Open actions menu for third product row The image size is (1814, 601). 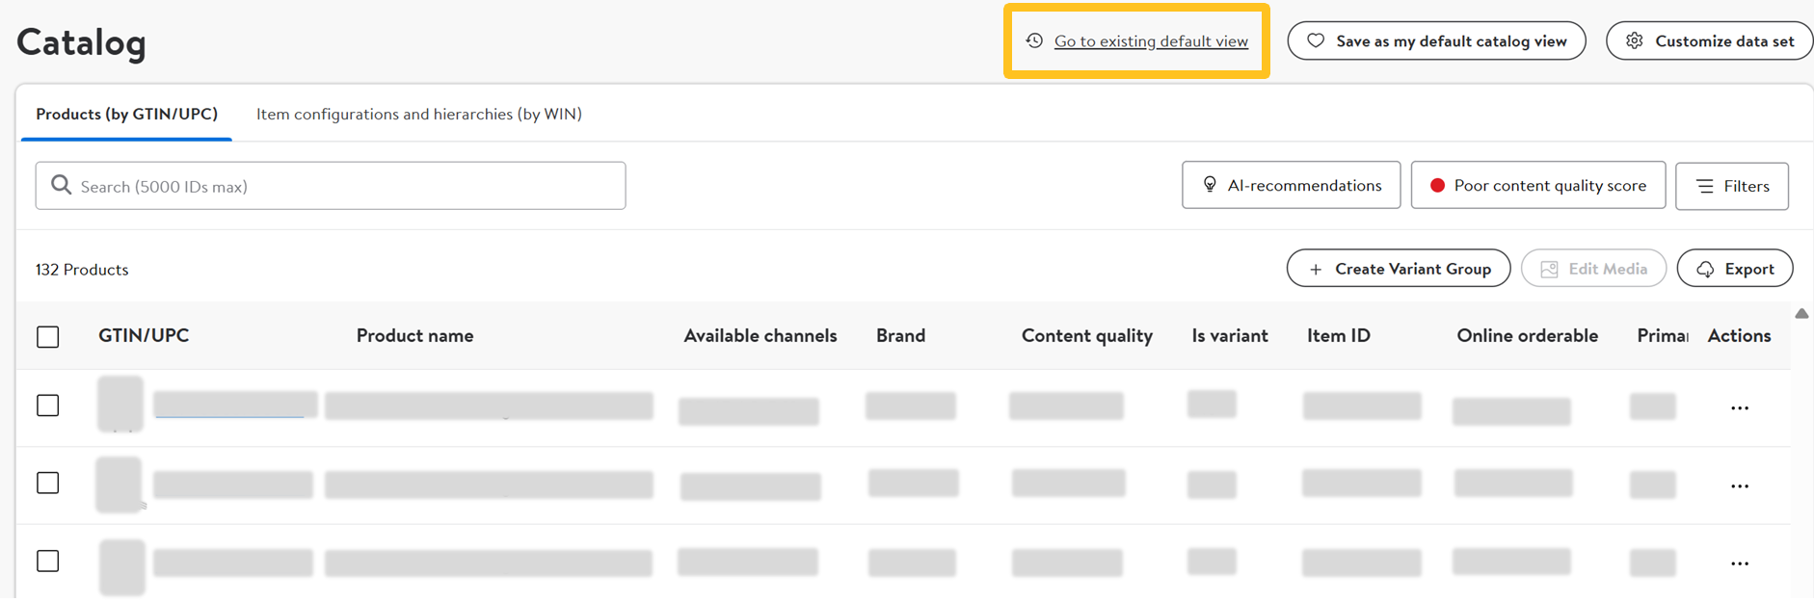point(1739,563)
